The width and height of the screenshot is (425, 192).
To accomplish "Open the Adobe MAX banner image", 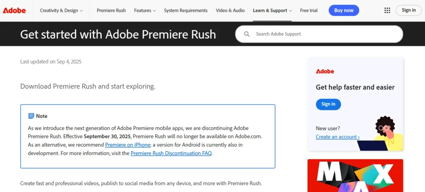I will 355,175.
